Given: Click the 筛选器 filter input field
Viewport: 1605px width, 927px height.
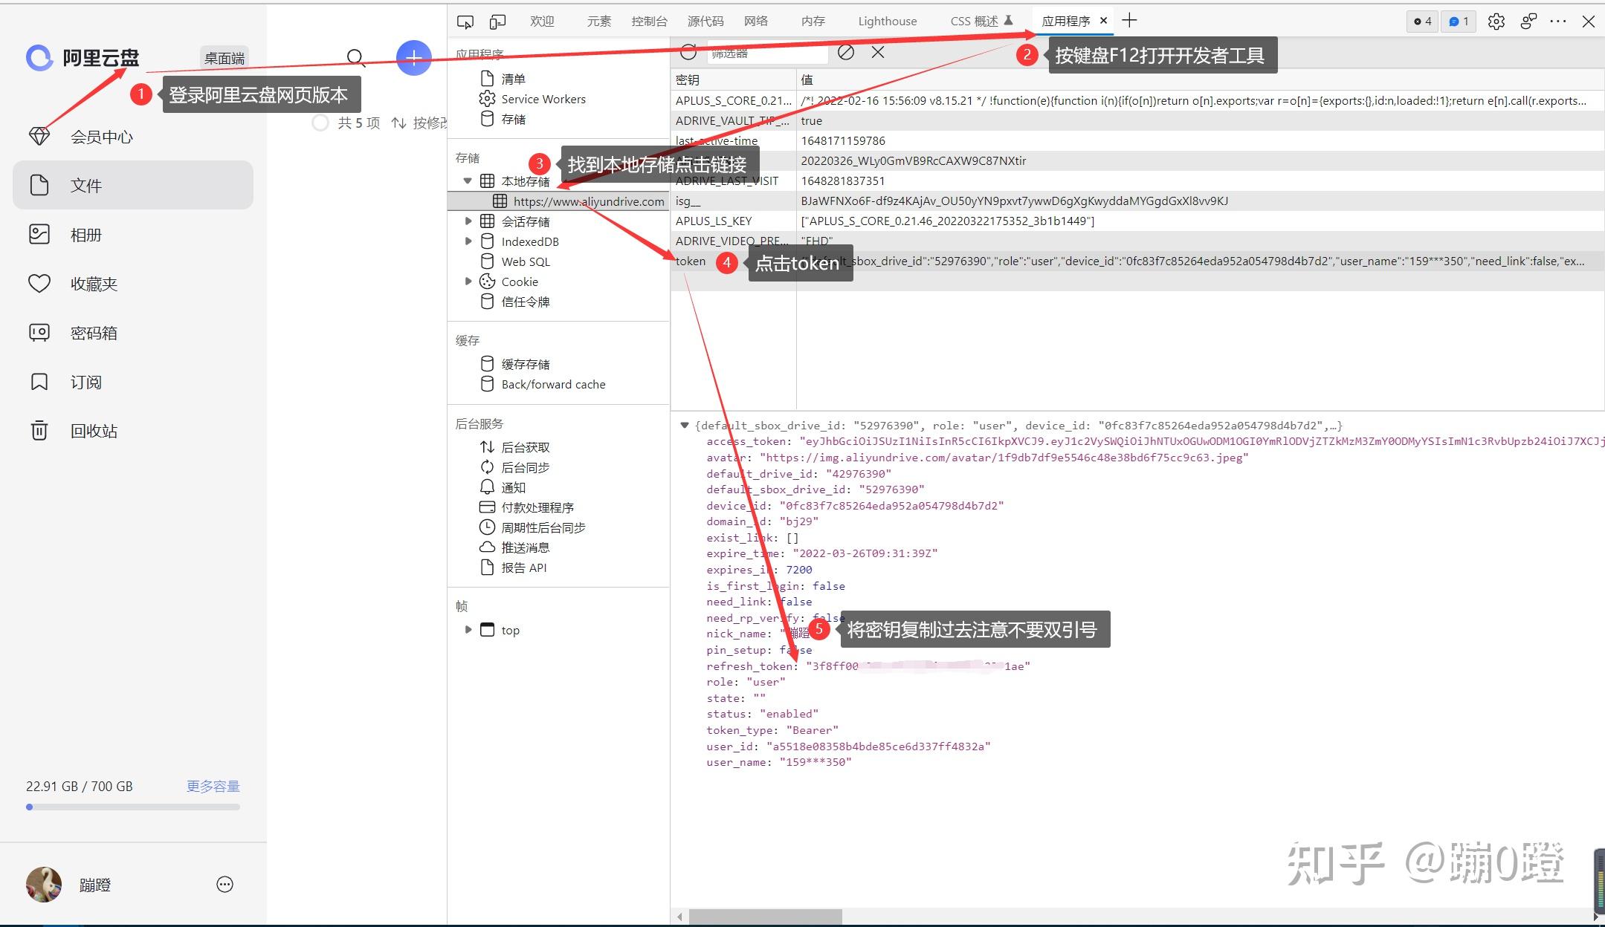Looking at the screenshot, I should pos(766,53).
